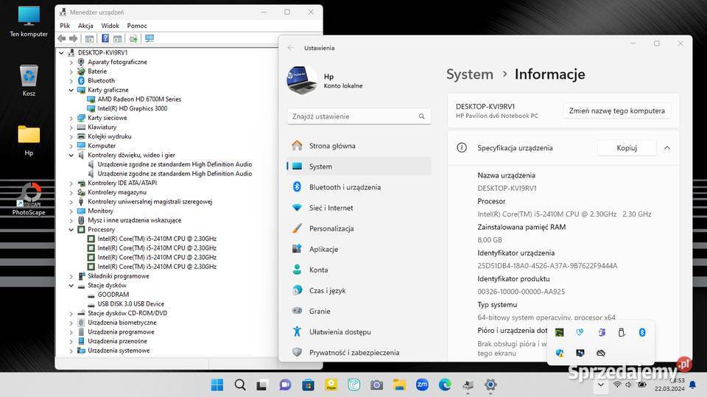This screenshot has height=397, width=707.
Task: Open the Pomoc menu
Action: (137, 26)
